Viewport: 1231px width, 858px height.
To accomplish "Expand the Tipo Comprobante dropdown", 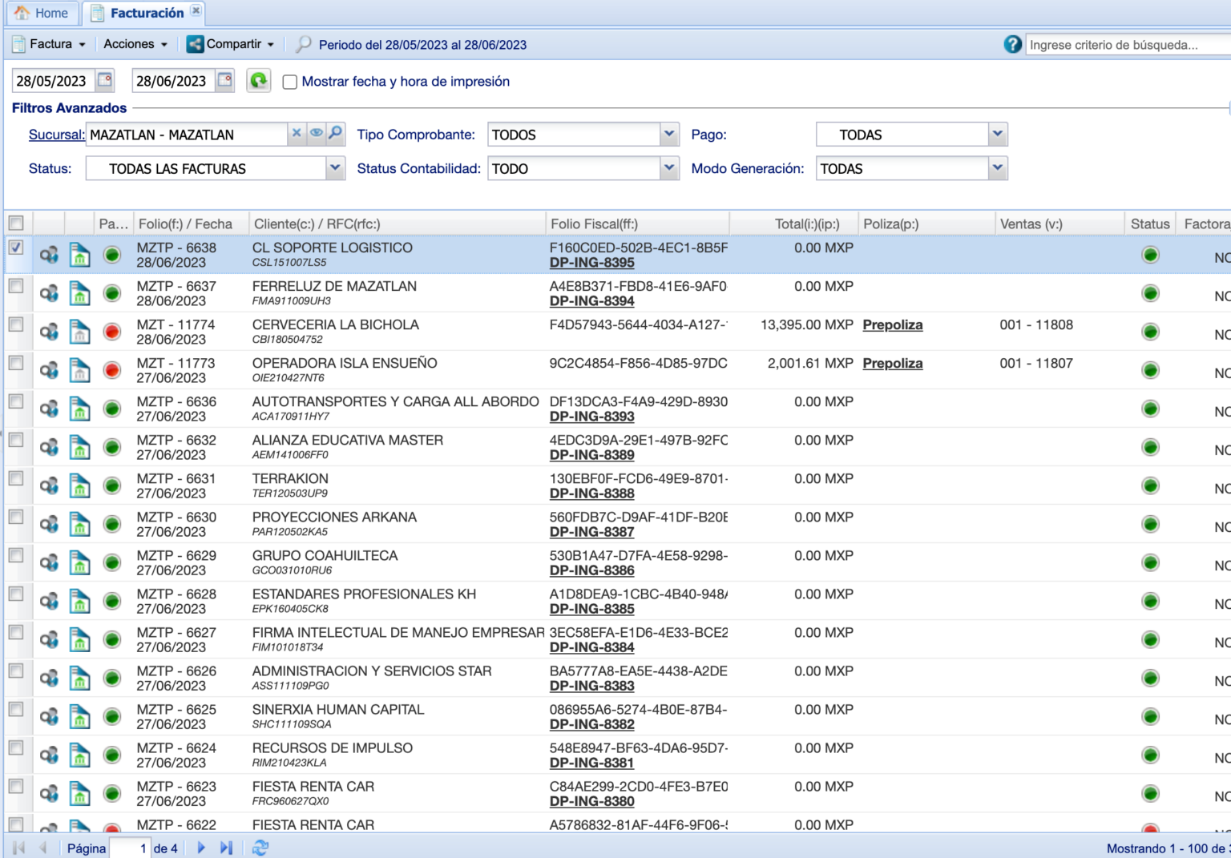I will tap(669, 135).
